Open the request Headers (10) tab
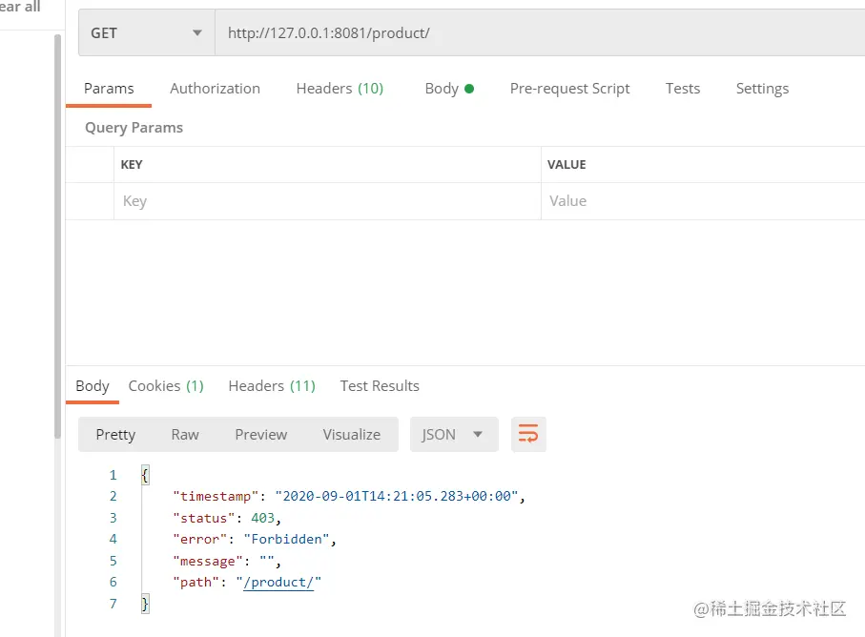 [x=340, y=89]
